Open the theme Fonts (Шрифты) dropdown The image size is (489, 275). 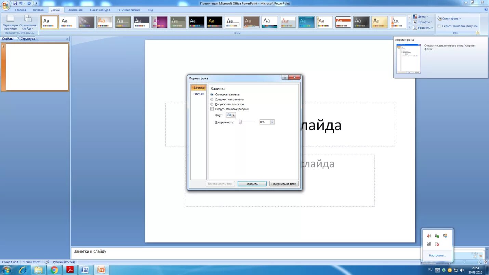(x=422, y=22)
